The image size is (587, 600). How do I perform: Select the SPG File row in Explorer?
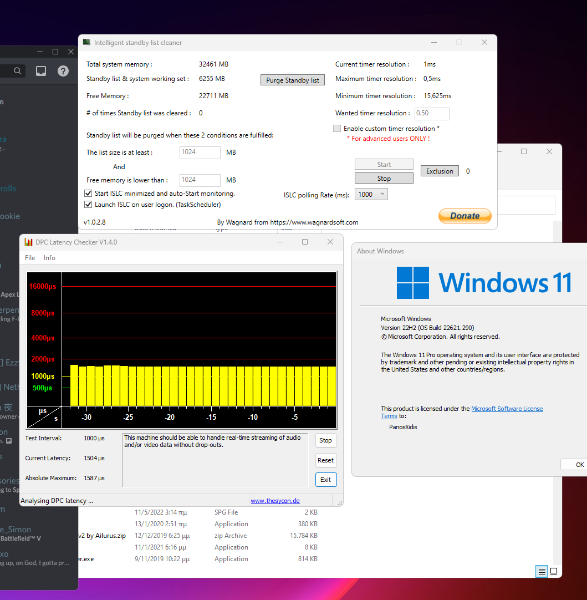(226, 512)
